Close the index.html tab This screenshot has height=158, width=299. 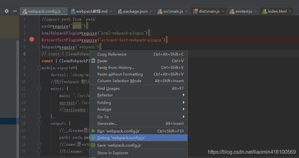coord(290,11)
